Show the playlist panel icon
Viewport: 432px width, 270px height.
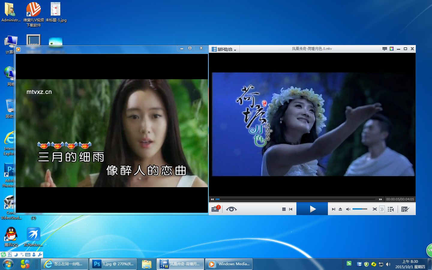(x=391, y=209)
